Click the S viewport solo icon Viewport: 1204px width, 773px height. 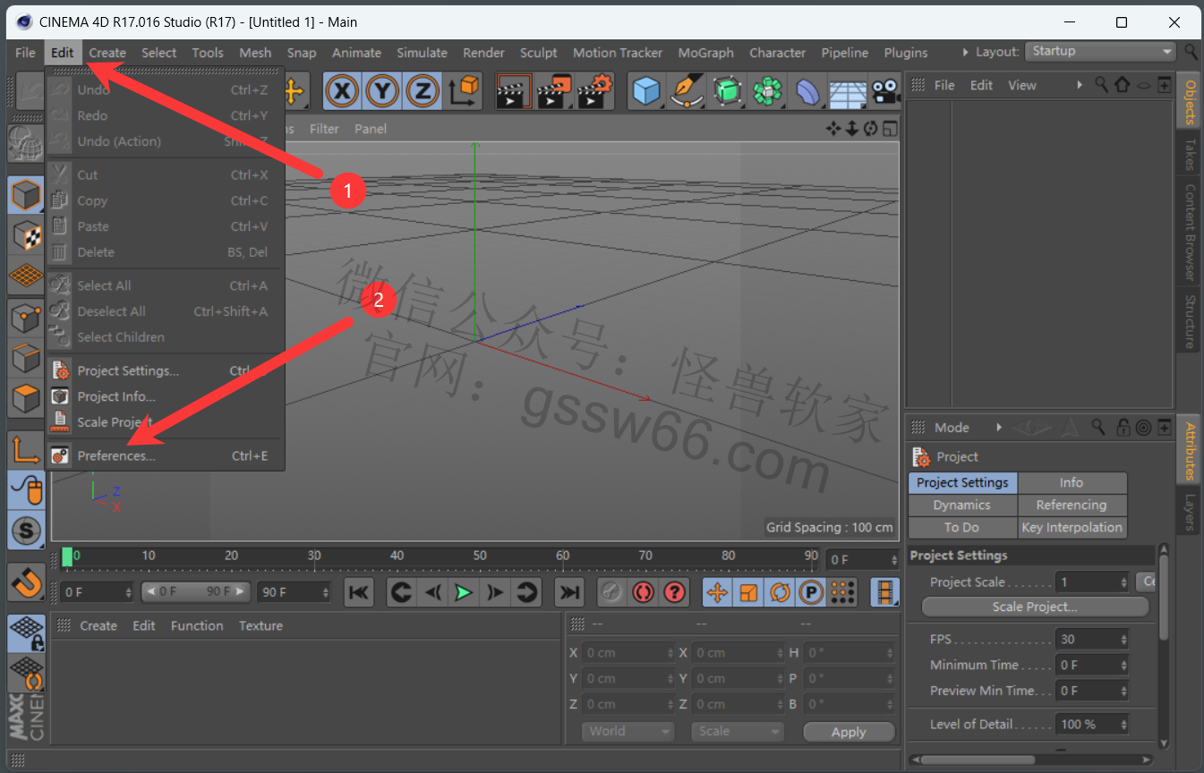pos(26,531)
